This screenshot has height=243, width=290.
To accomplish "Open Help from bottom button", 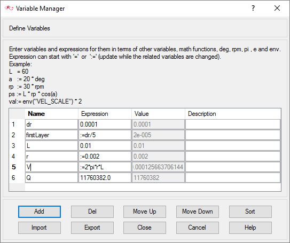I will click(250, 228).
